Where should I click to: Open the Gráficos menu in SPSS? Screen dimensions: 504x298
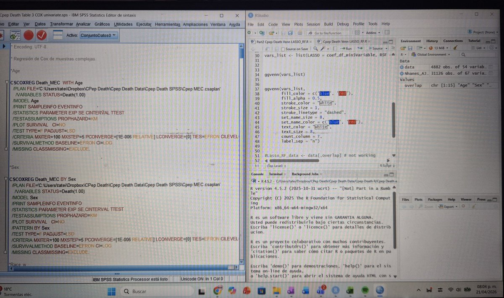click(x=102, y=24)
